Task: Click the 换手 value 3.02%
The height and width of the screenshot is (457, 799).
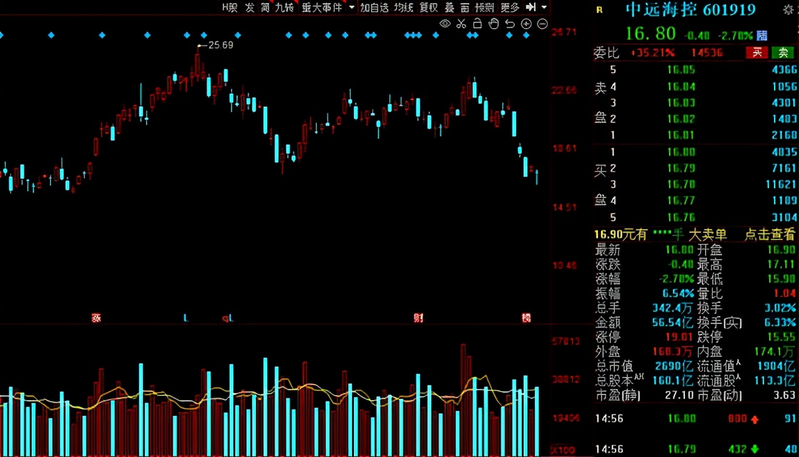Action: 780,308
